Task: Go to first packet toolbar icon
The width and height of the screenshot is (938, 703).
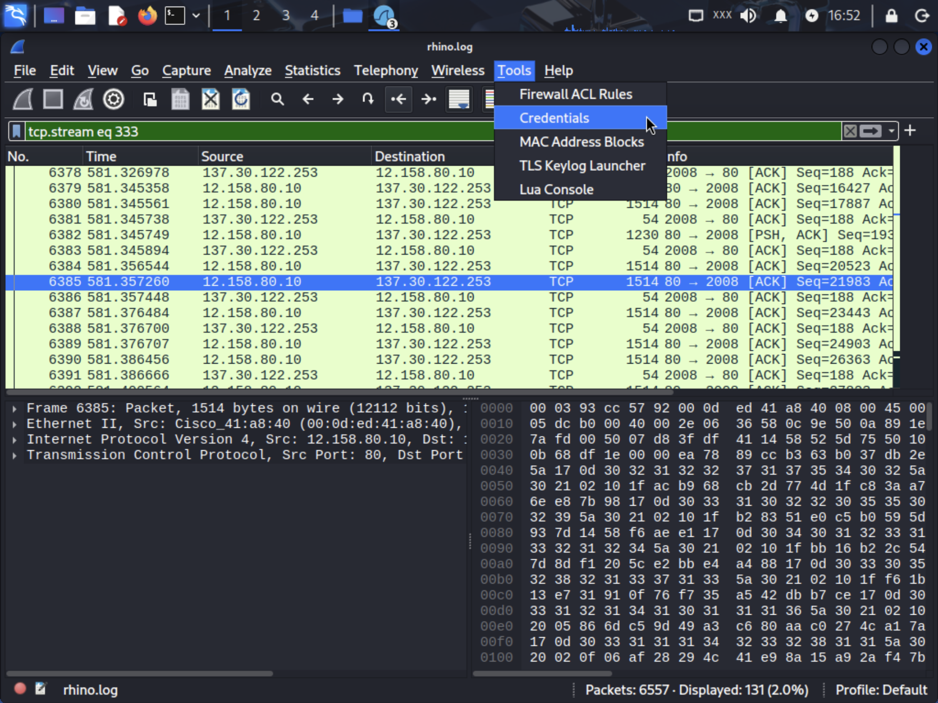Action: click(398, 100)
